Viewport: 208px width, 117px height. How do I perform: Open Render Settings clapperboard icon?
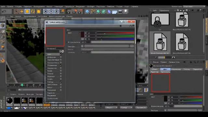tap(80, 12)
